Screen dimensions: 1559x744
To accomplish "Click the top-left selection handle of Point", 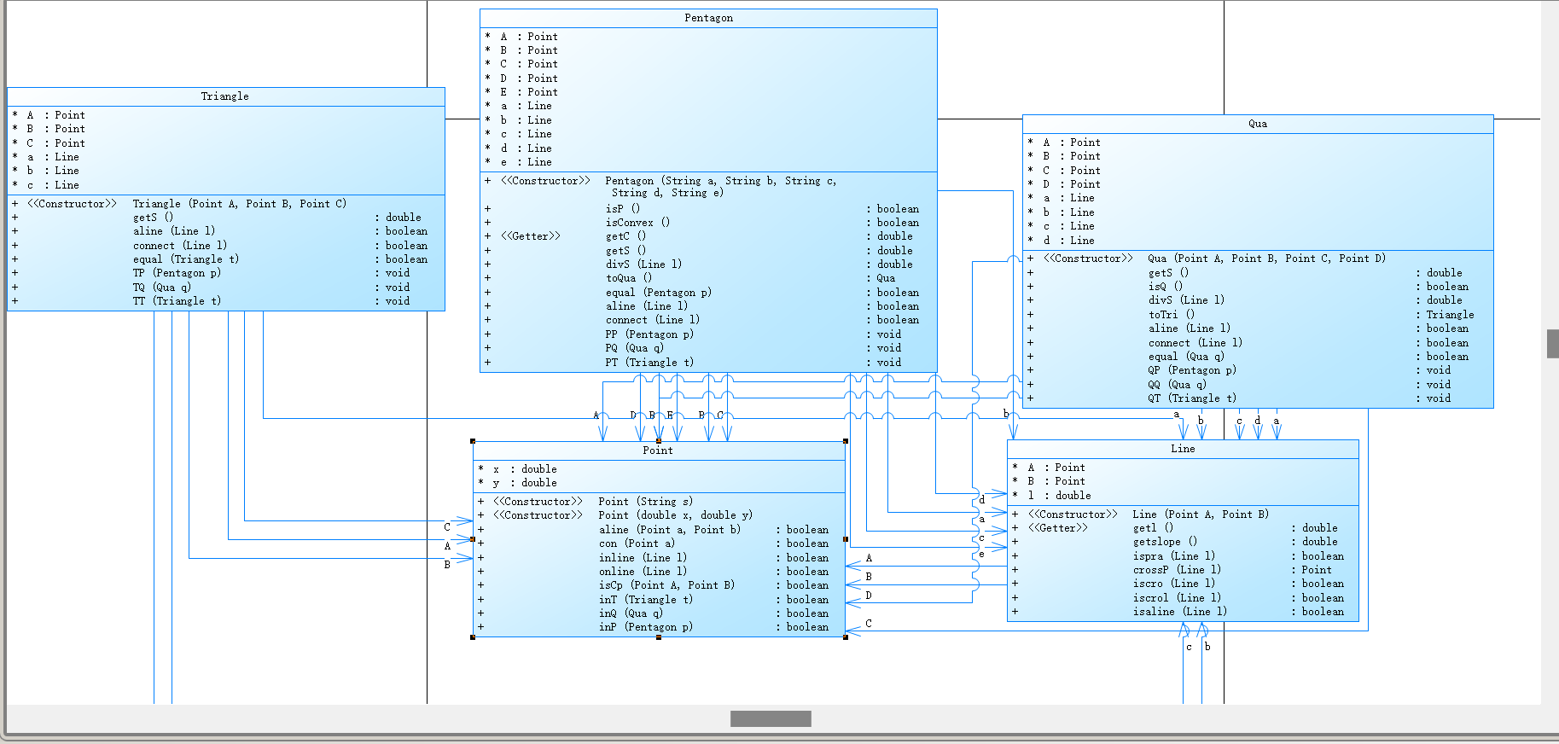I will click(x=473, y=441).
